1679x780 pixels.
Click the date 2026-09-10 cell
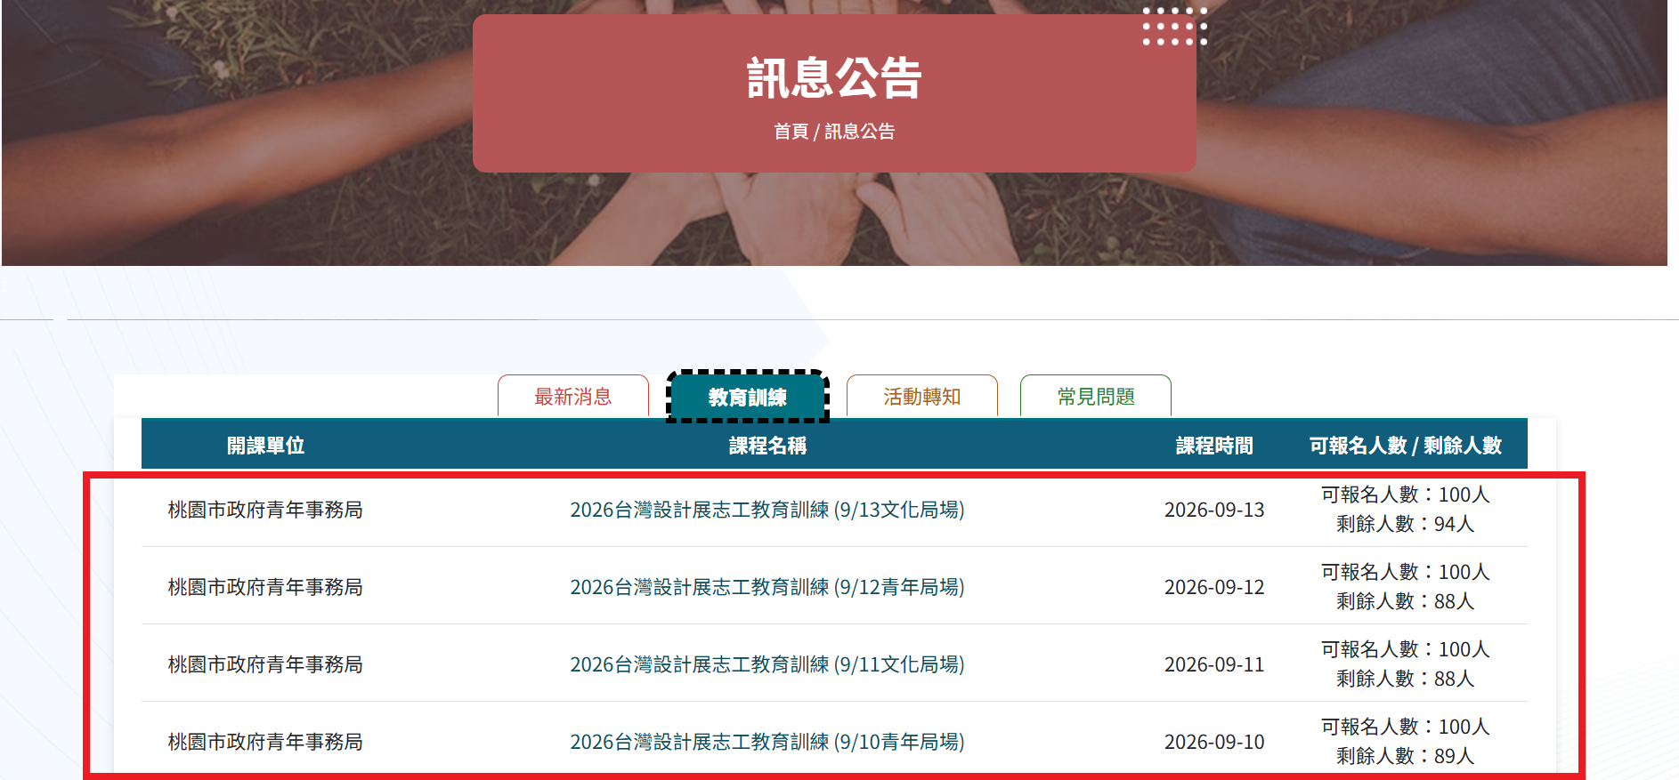[1214, 742]
